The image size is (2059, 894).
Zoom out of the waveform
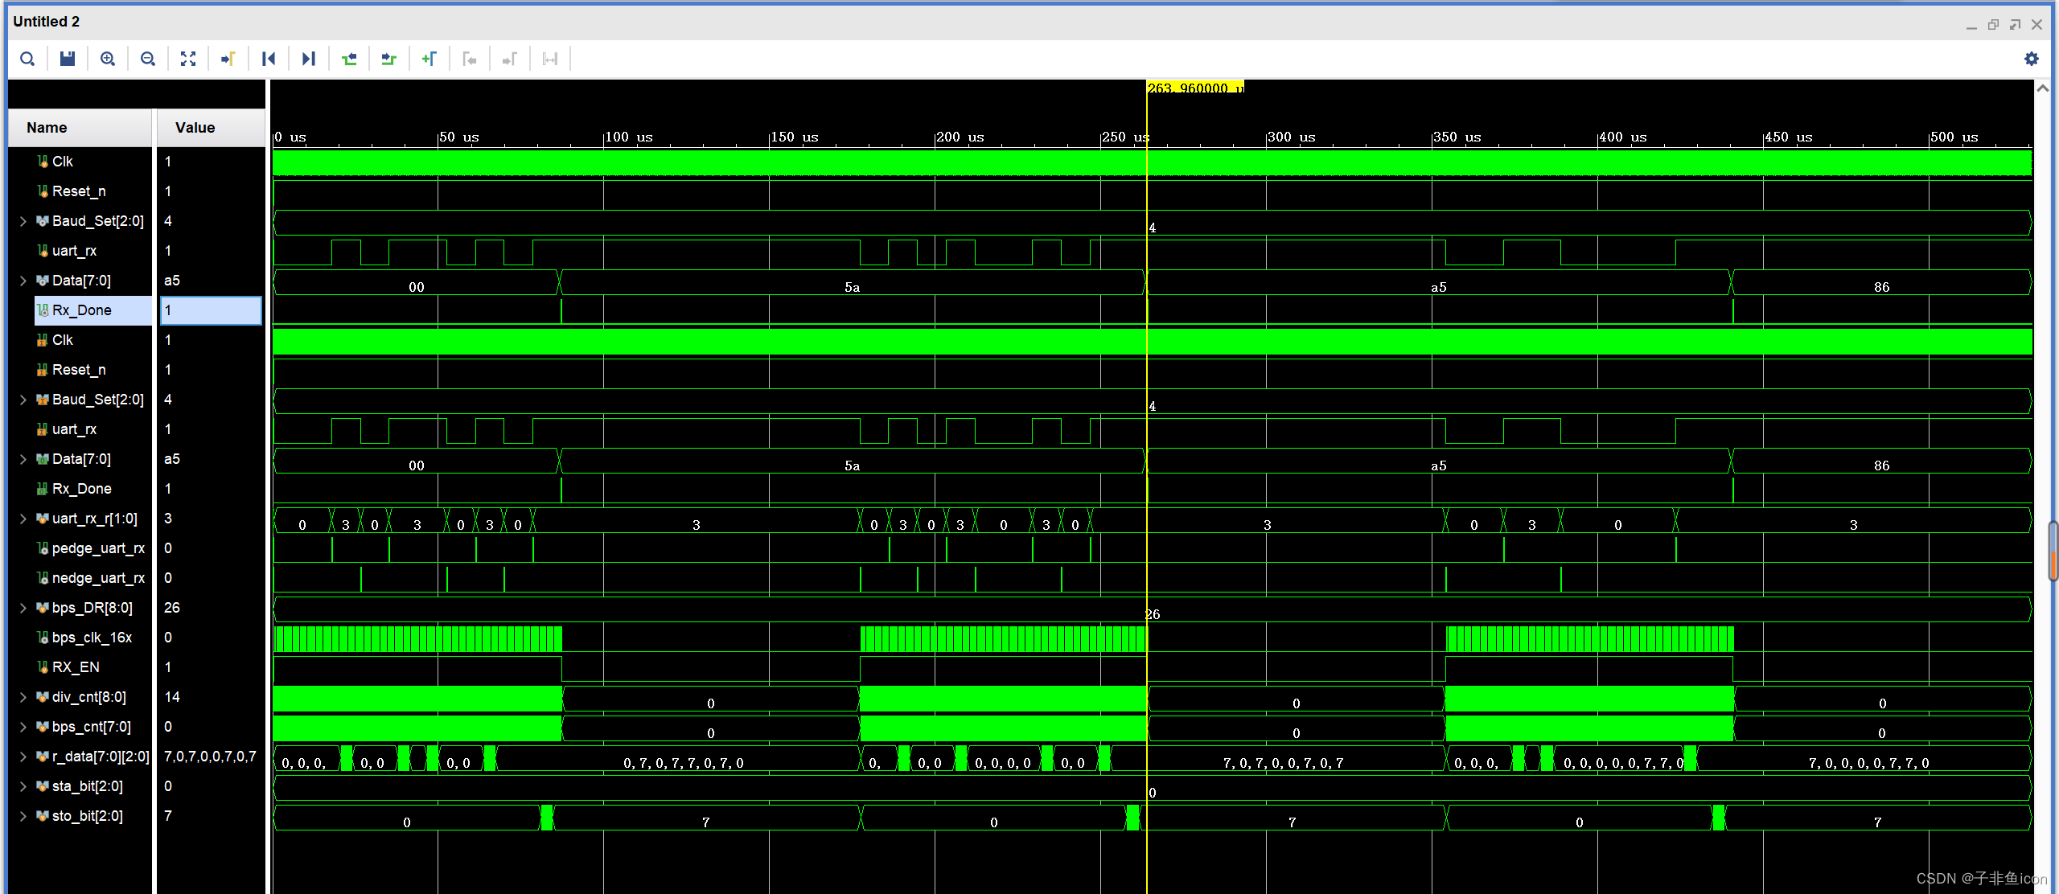[148, 59]
